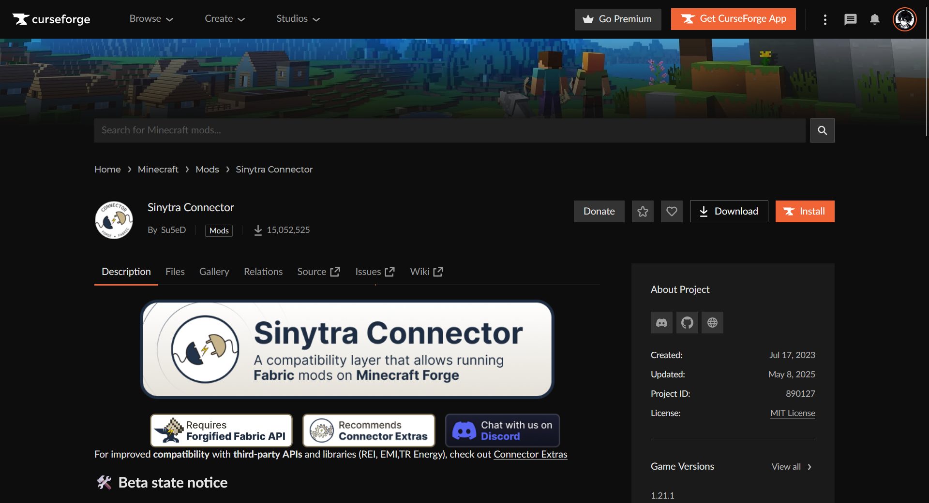Click the Sinytra Connector breadcrumb text
The height and width of the screenshot is (503, 929).
(274, 170)
